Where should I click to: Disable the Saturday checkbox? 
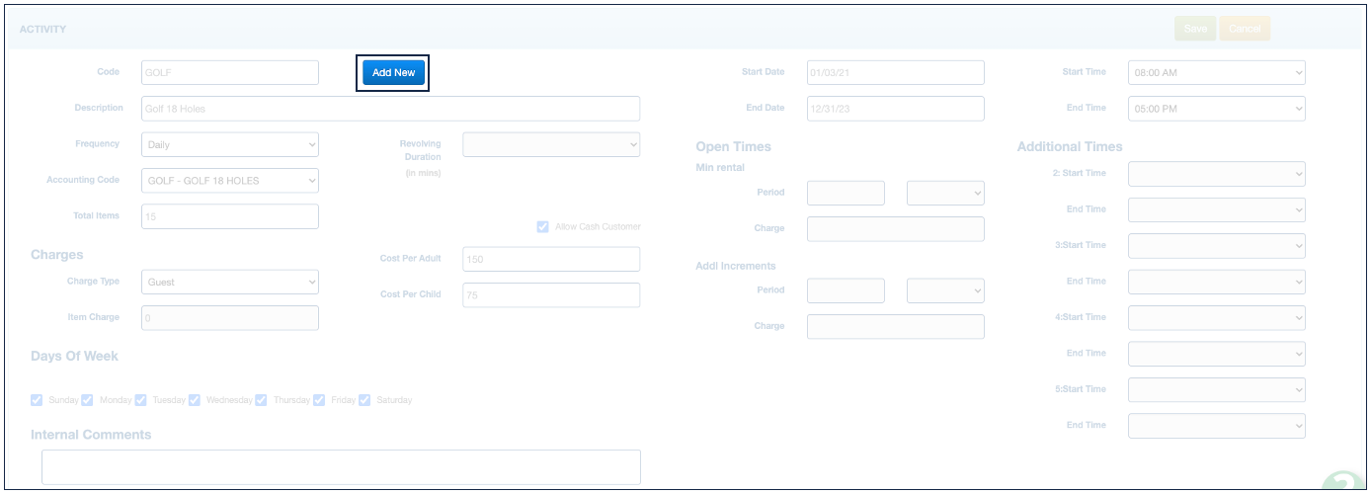364,400
